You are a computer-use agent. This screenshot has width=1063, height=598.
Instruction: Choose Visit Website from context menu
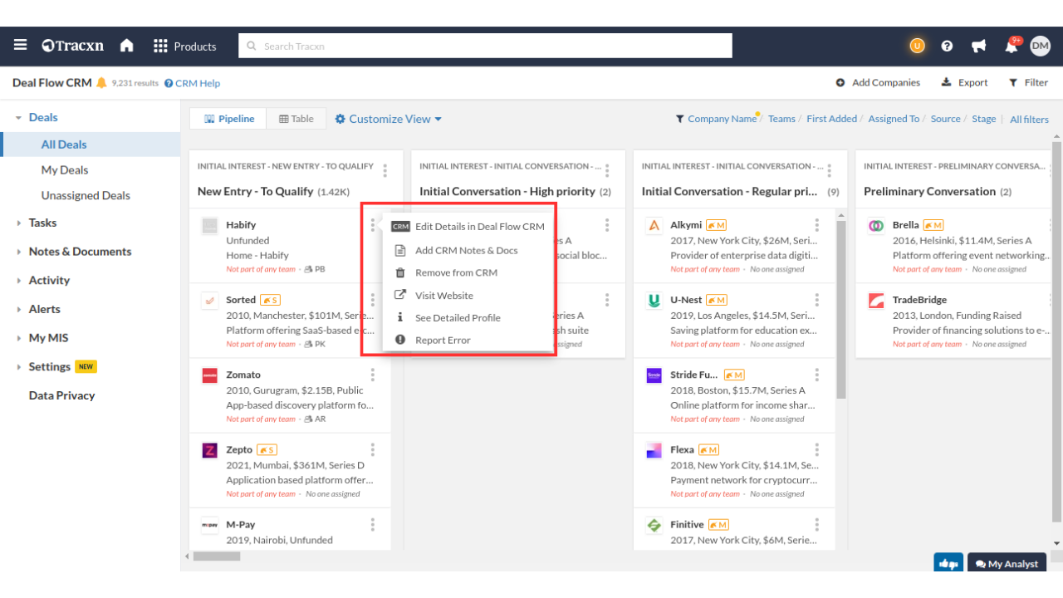(443, 295)
